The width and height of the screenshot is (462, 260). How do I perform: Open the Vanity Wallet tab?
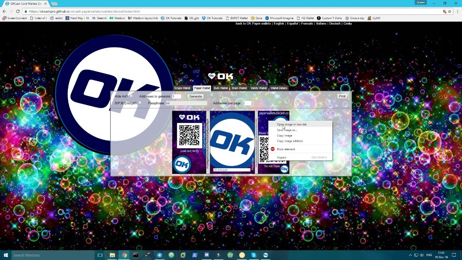[x=258, y=88]
